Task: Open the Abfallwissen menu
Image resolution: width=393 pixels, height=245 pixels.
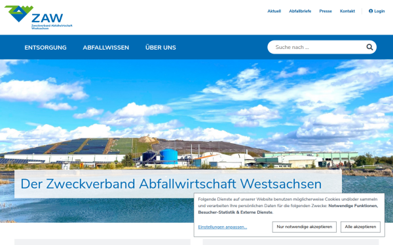Action: 105,48
